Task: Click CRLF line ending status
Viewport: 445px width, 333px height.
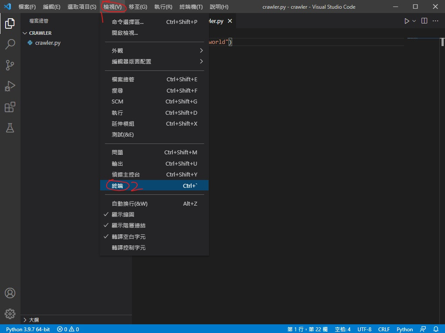Action: click(x=384, y=329)
